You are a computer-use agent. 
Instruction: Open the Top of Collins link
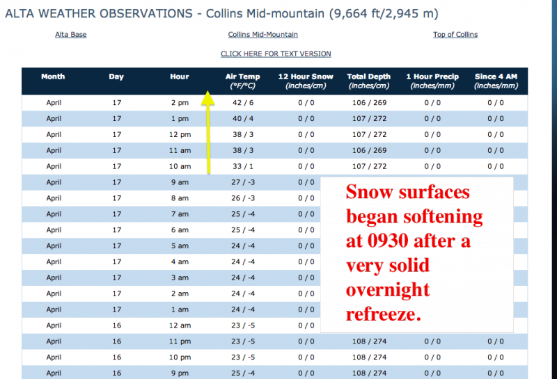coord(455,34)
